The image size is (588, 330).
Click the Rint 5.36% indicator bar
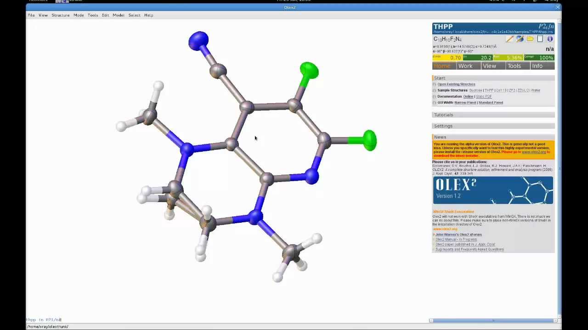pos(508,57)
